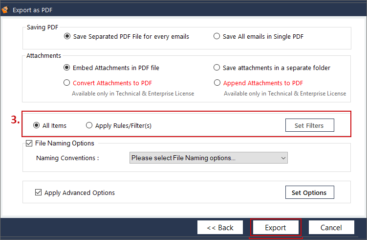367x240 pixels.
Task: Uncheck Apply Advanced Options checkbox
Action: (39, 192)
